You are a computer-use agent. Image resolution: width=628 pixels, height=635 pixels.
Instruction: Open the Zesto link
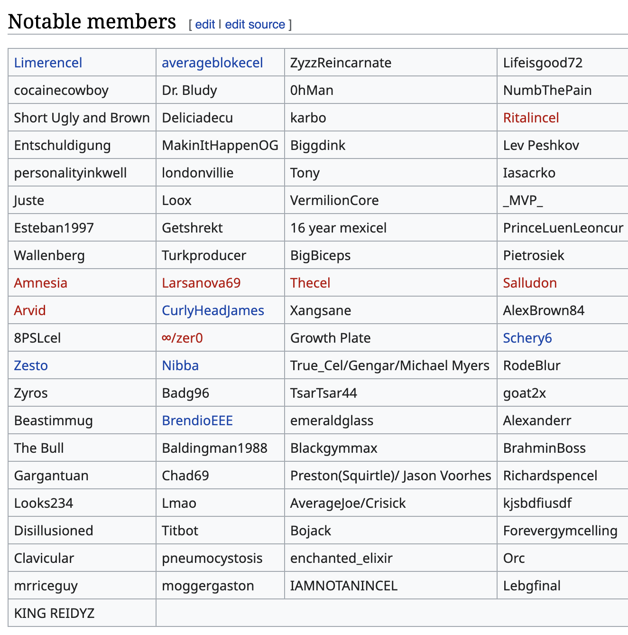tap(31, 365)
